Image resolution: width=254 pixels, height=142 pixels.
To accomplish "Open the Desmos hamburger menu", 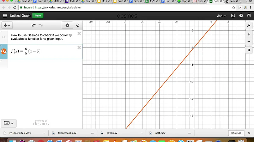I will click(x=5, y=16).
